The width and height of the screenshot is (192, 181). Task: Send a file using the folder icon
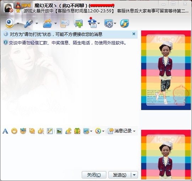47,23
